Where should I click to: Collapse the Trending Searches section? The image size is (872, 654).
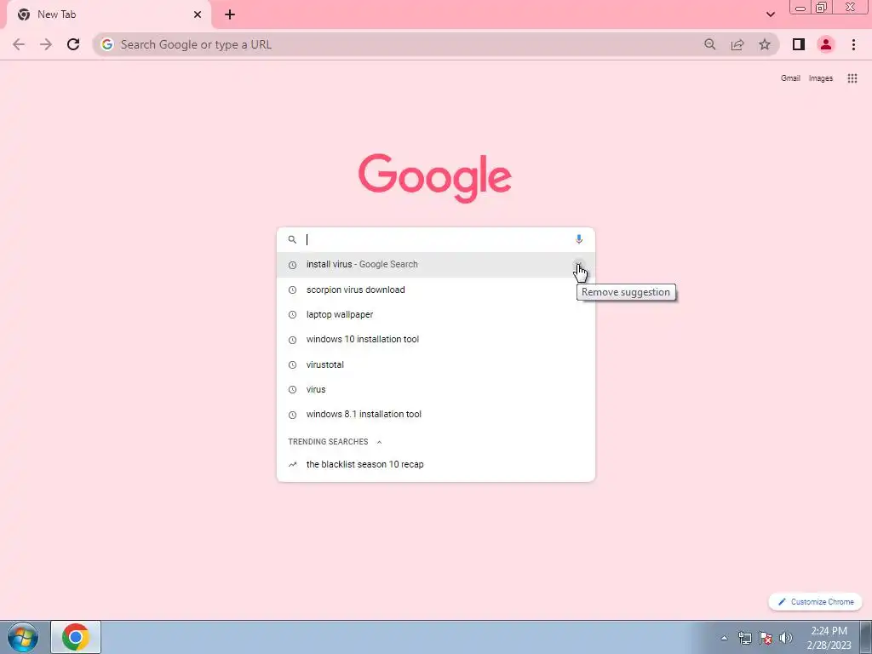(x=379, y=442)
